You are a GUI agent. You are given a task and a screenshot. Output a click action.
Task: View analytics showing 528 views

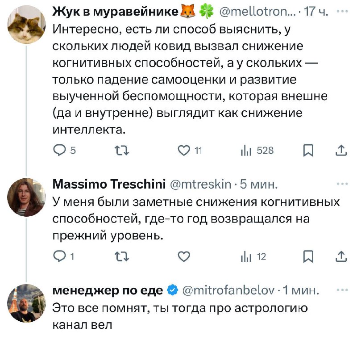245,151
